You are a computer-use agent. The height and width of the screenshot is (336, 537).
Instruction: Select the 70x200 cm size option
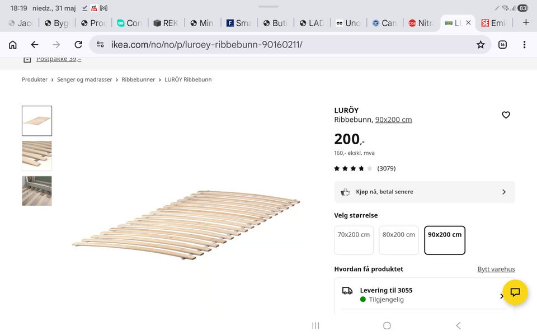[354, 240]
